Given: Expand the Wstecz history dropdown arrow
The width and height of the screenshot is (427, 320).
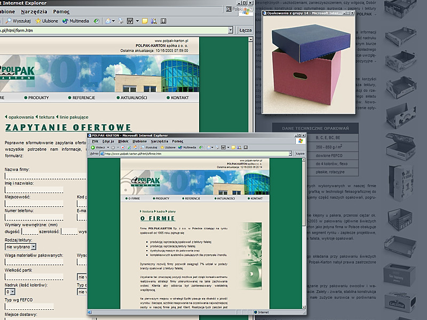Looking at the screenshot, I should [x=108, y=148].
